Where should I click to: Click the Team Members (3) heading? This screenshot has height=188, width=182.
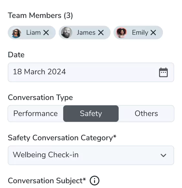[x=40, y=16]
